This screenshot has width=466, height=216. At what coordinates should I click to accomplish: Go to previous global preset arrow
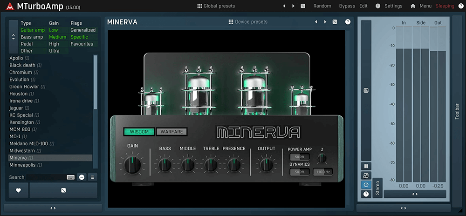(x=284, y=6)
